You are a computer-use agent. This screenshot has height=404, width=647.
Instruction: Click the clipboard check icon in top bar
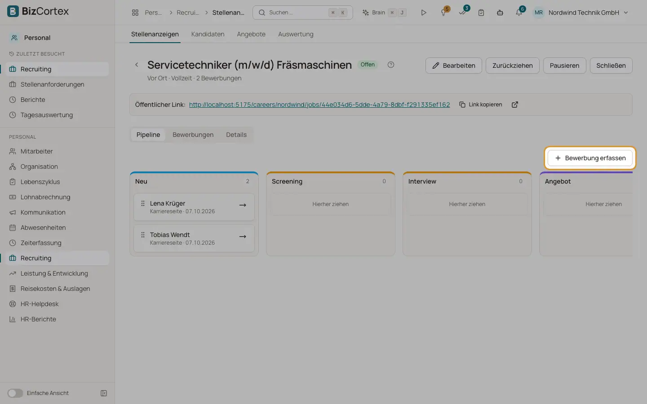(x=481, y=13)
